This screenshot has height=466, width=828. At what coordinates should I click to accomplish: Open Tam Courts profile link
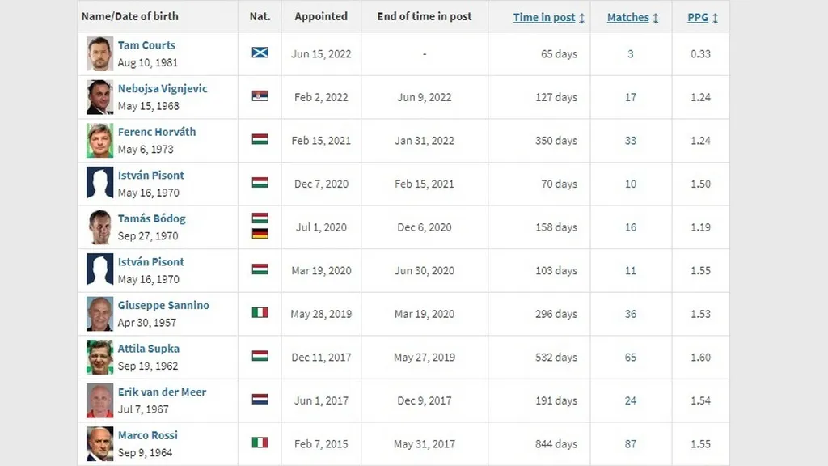click(146, 45)
